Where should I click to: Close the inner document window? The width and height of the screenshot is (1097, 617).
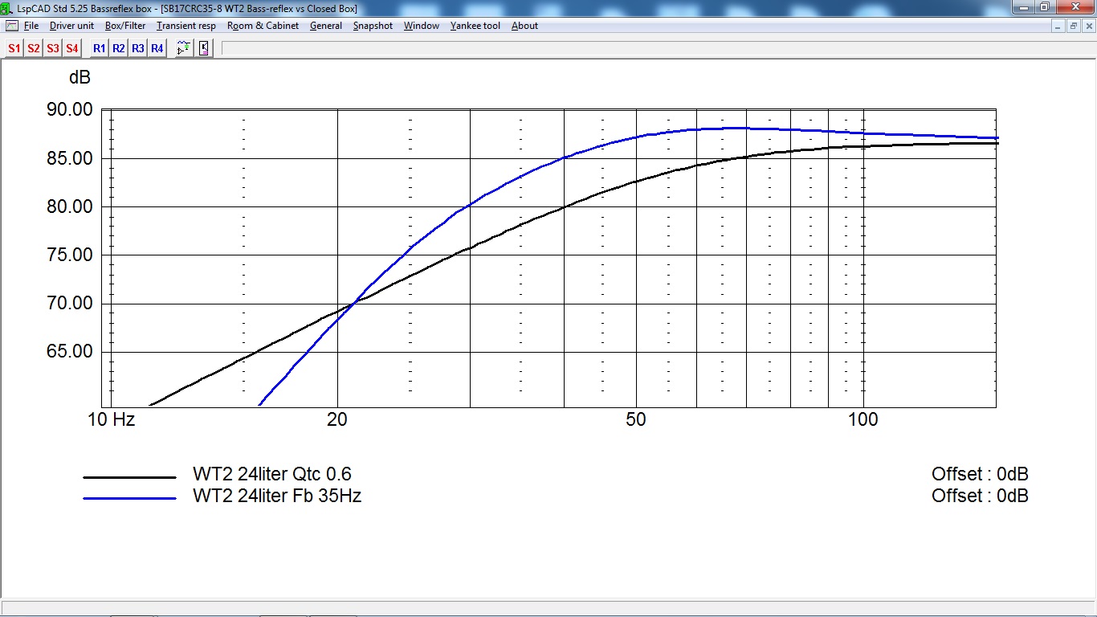[1088, 26]
